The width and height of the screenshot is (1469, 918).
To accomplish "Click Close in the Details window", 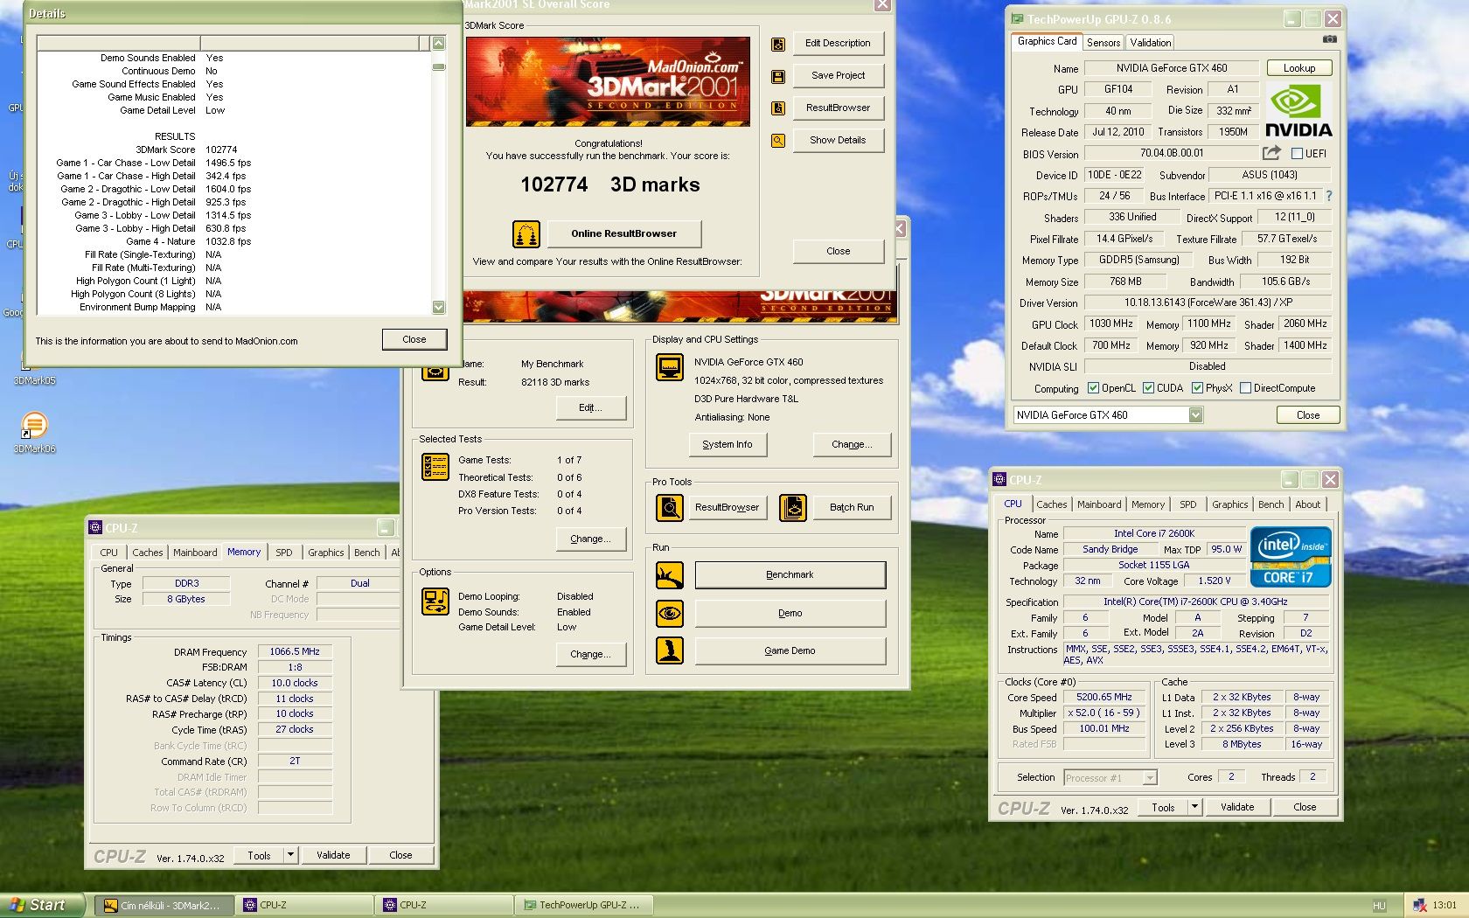I will pyautogui.click(x=414, y=339).
